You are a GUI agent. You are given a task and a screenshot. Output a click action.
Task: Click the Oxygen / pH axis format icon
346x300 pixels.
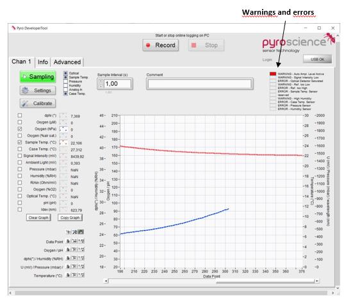(81, 249)
